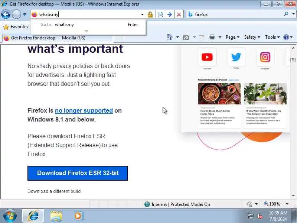Click the Internet zone globe icon
Image resolution: width=297 pixels, height=223 pixels.
pyautogui.click(x=147, y=204)
